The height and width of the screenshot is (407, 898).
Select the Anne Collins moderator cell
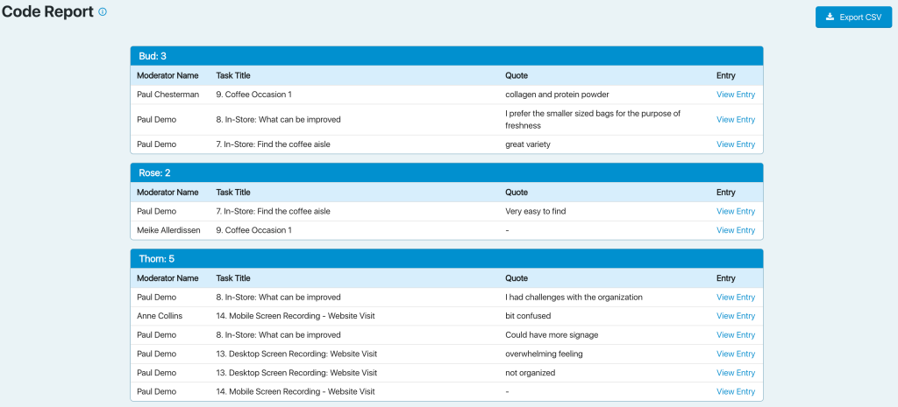[160, 316]
